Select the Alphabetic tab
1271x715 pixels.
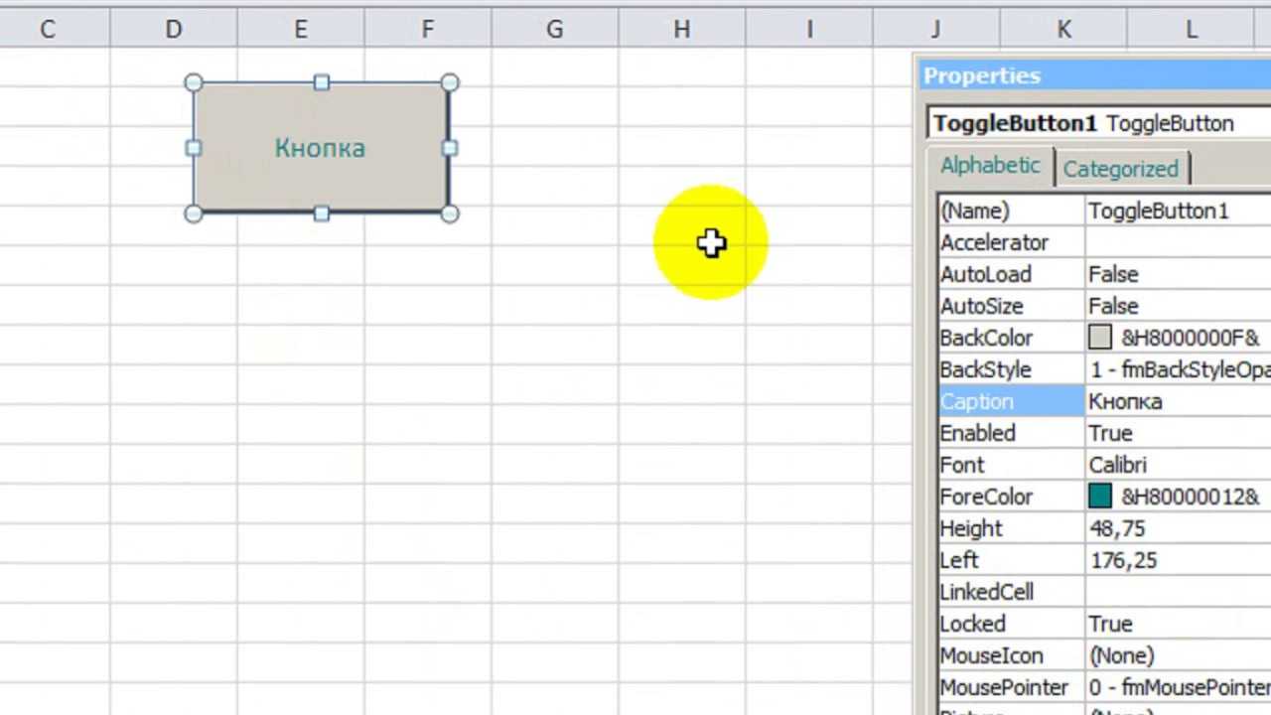coord(989,166)
